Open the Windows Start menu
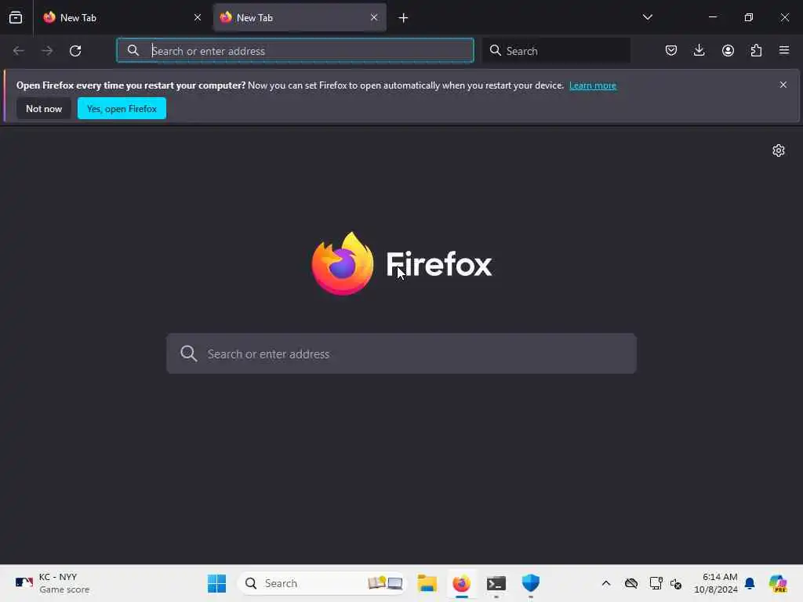 (x=216, y=583)
